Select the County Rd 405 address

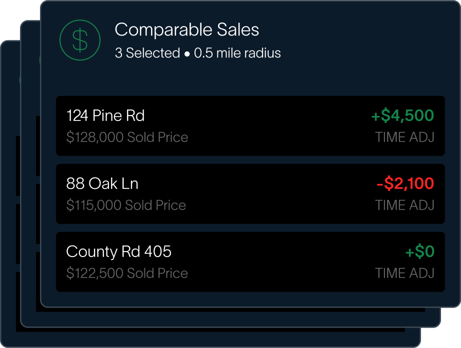pyautogui.click(x=118, y=251)
